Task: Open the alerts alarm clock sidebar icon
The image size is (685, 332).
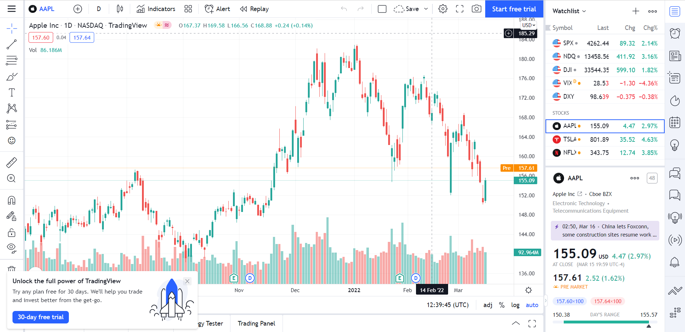Action: (675, 33)
